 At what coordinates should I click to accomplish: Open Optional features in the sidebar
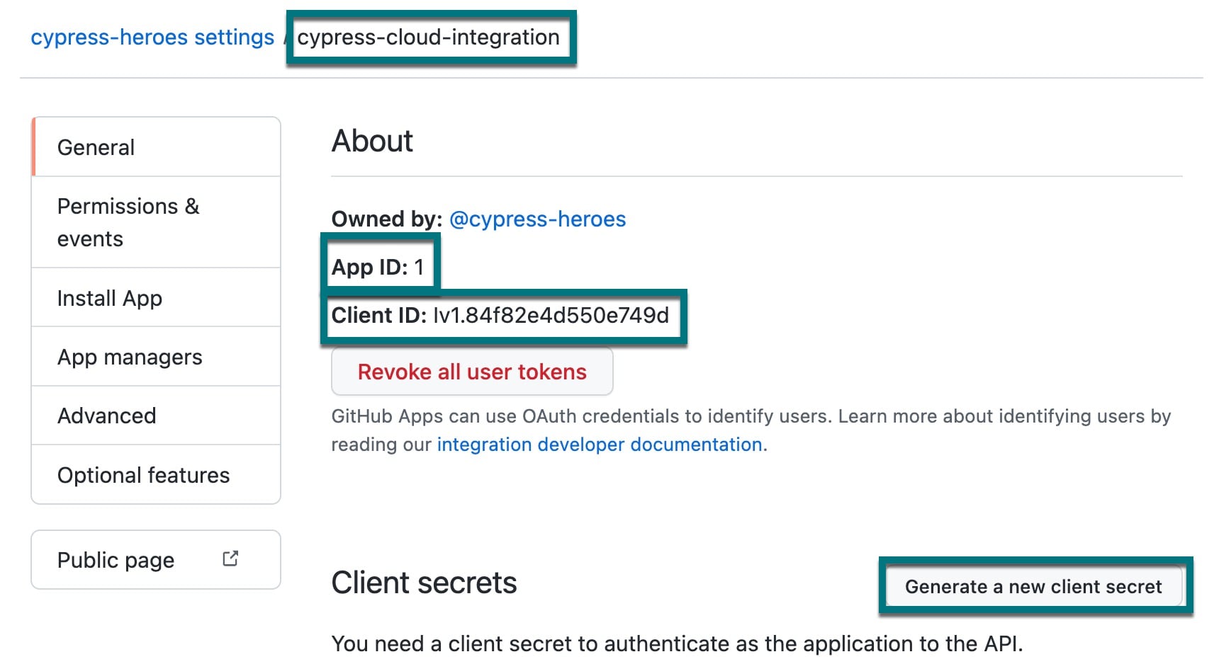(x=143, y=475)
